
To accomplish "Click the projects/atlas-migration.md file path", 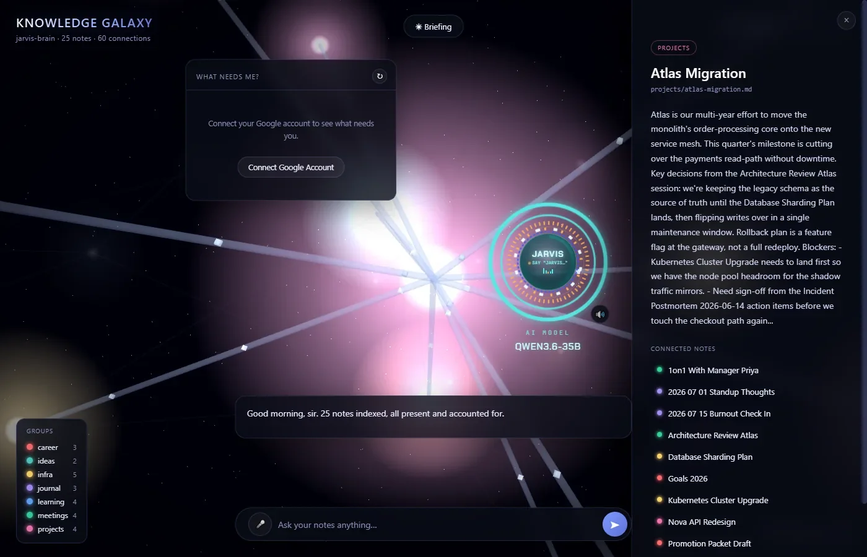I will (701, 89).
